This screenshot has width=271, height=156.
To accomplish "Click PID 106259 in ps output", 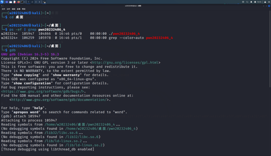I will point(28,38).
